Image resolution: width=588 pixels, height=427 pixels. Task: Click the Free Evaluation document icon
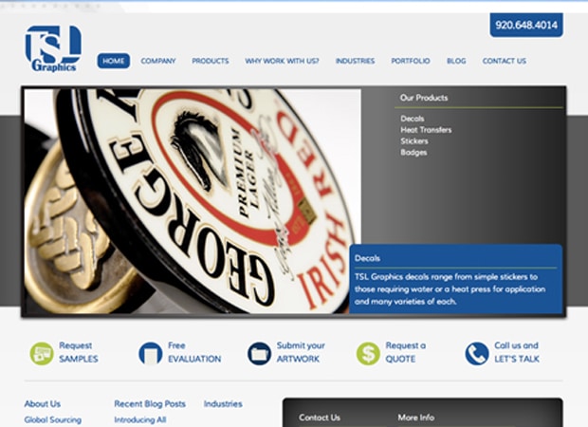coord(151,353)
